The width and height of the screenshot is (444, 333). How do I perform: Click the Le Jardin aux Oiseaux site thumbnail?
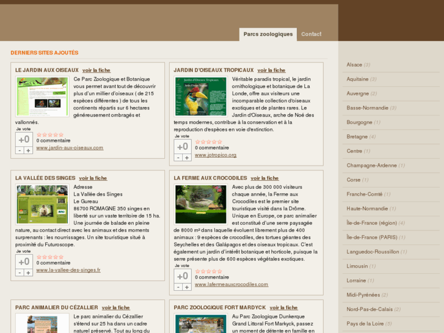[42, 97]
